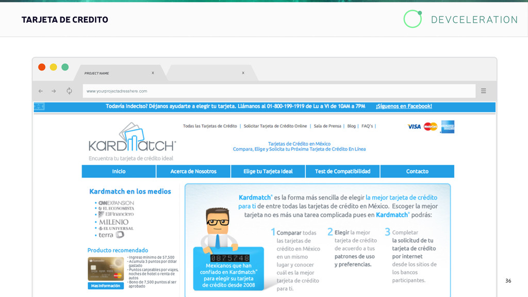This screenshot has height=297, width=528.
Task: Click the yellow window control dot
Action: (54, 67)
